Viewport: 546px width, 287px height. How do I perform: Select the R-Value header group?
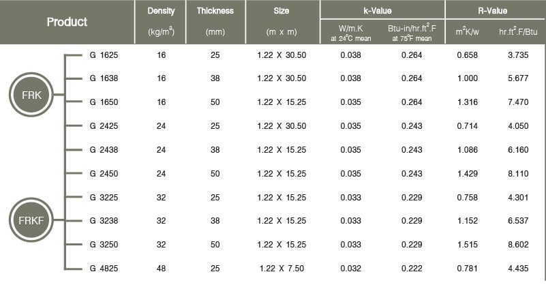coord(495,12)
